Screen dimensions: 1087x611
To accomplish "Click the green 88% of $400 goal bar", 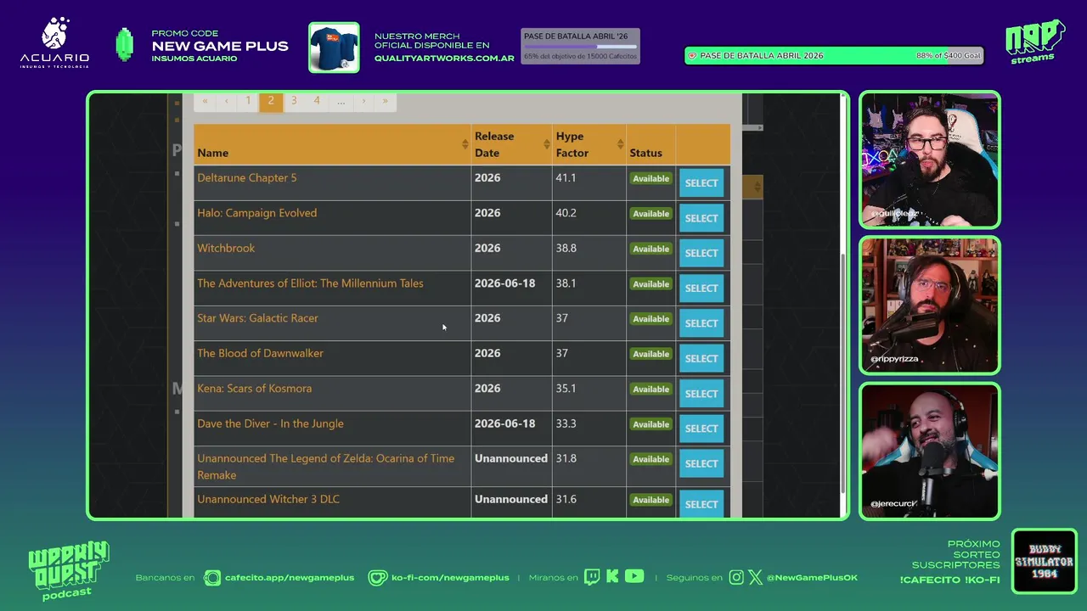I will (834, 56).
